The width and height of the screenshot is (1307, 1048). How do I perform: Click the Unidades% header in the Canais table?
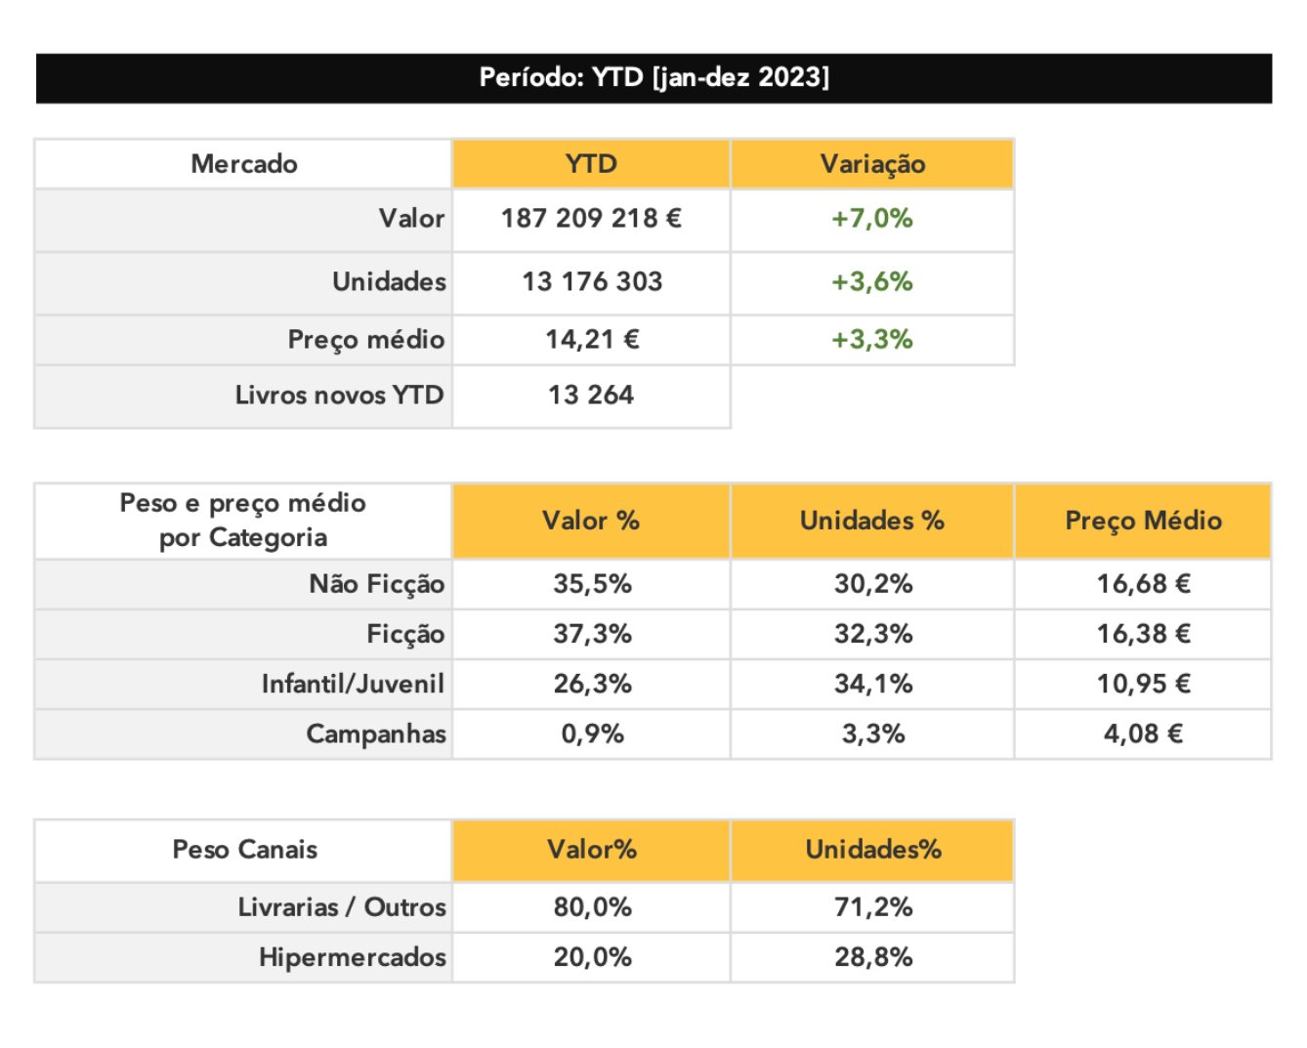tap(872, 850)
